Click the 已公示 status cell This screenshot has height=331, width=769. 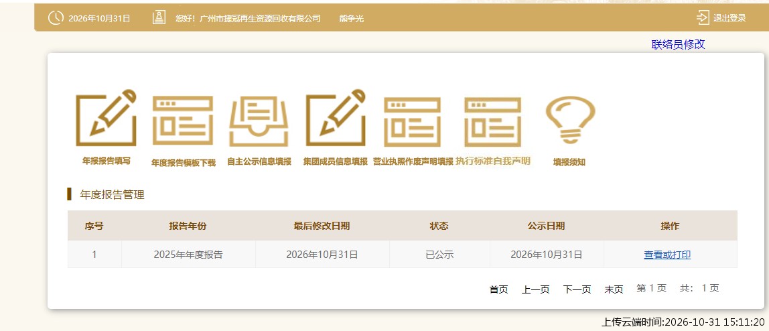(x=439, y=255)
